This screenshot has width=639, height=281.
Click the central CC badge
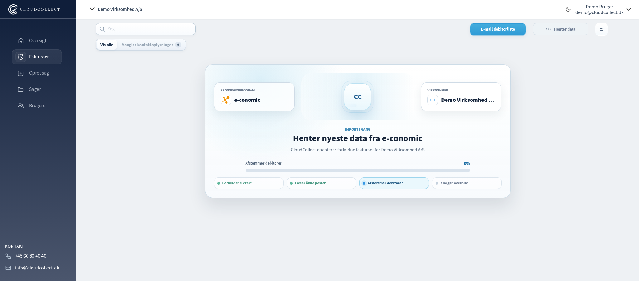pos(358,97)
